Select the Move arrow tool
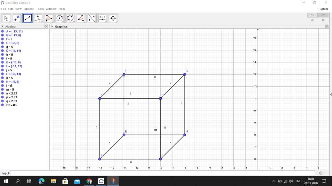The height and width of the screenshot is (186, 332). pyautogui.click(x=6, y=18)
